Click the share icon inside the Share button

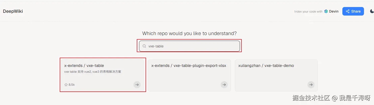point(348,11)
